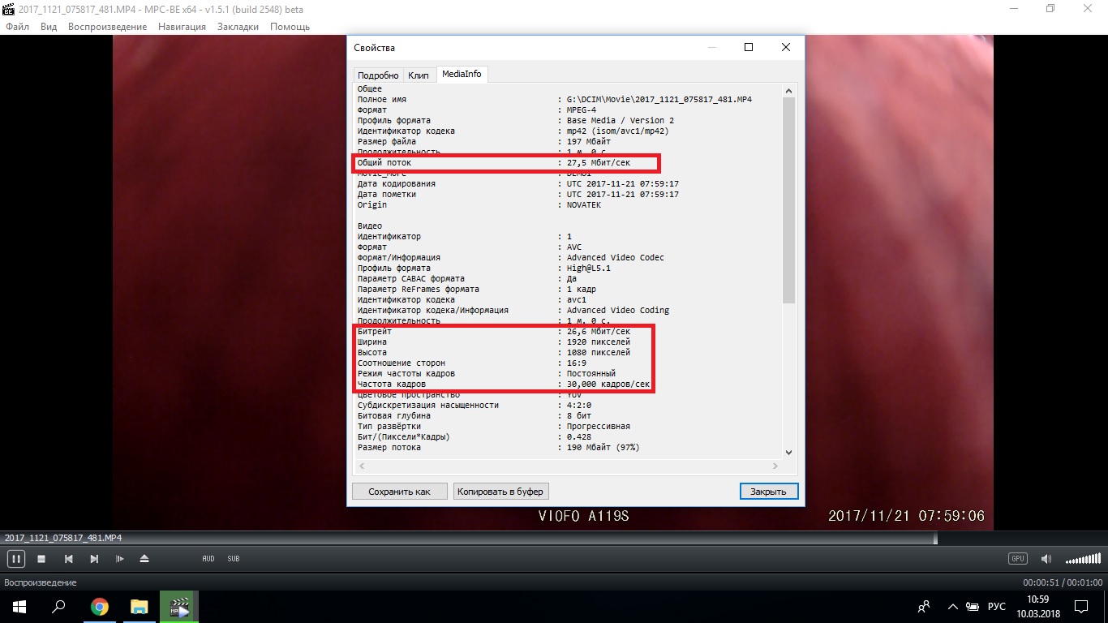Image resolution: width=1108 pixels, height=623 pixels.
Task: Open the SUB subtitle track selector
Action: [234, 559]
